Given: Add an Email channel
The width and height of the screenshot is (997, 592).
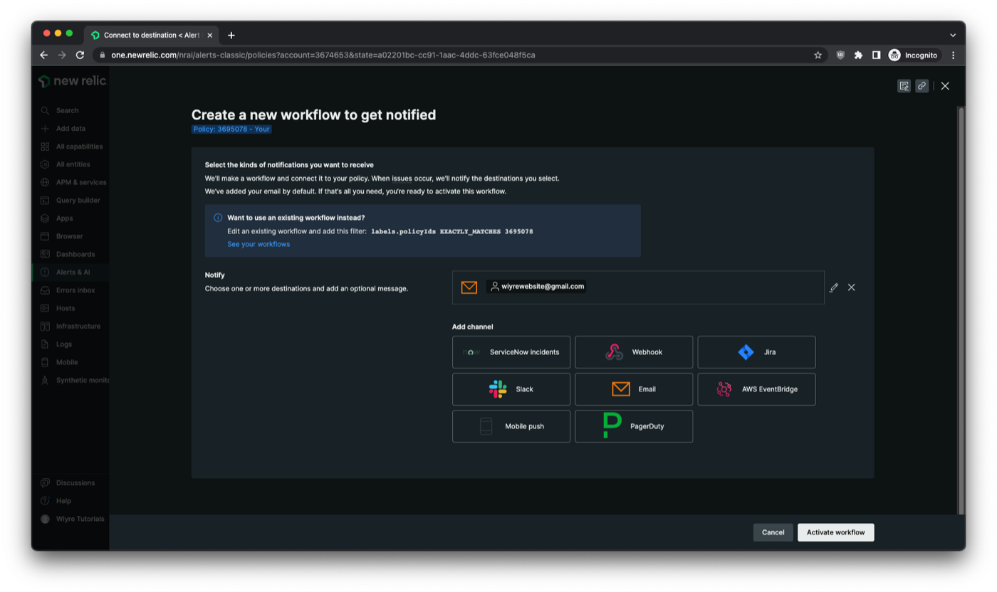Looking at the screenshot, I should (634, 389).
